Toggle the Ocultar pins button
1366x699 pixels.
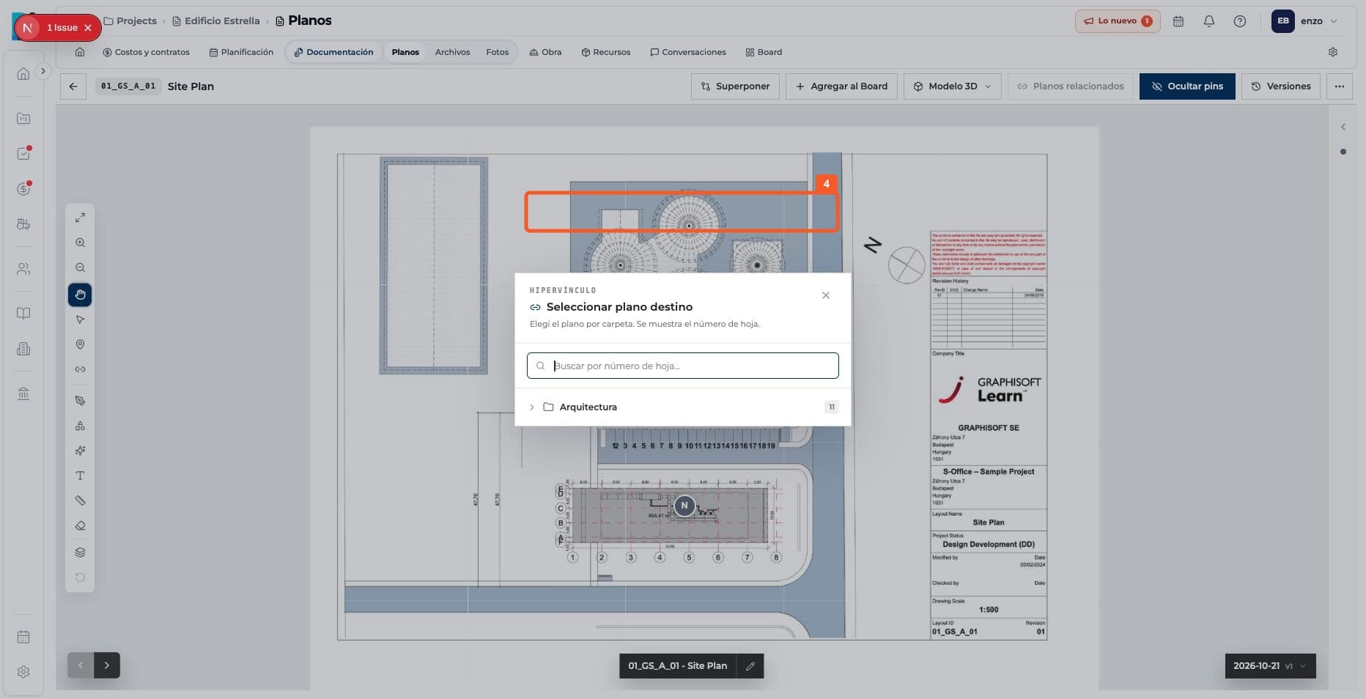click(x=1186, y=86)
